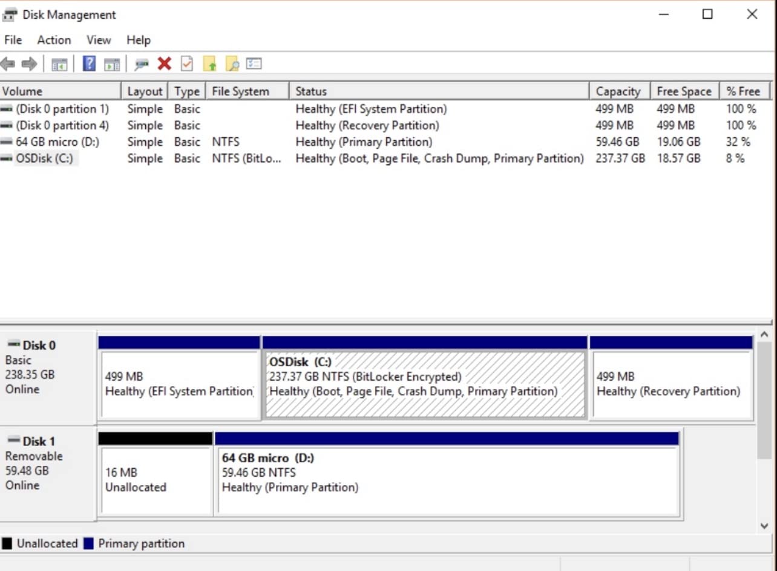Open the View menu

click(x=99, y=40)
